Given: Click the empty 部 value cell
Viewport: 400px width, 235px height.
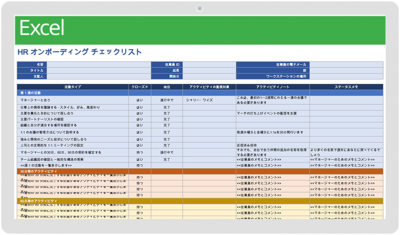Looking at the screenshot, I should pos(346,70).
